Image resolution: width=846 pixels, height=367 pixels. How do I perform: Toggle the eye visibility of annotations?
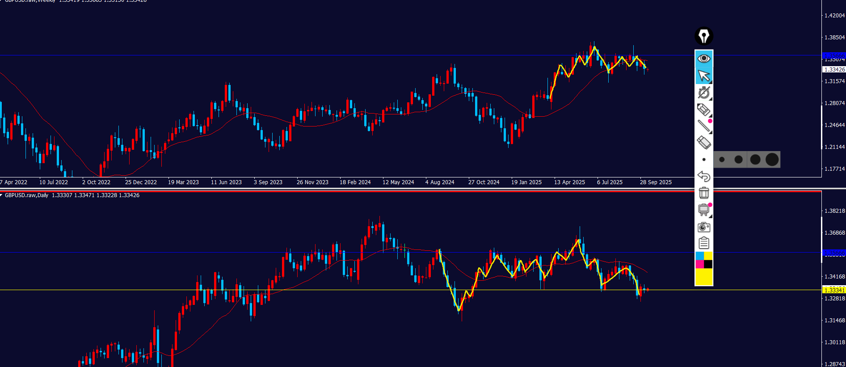click(x=703, y=59)
